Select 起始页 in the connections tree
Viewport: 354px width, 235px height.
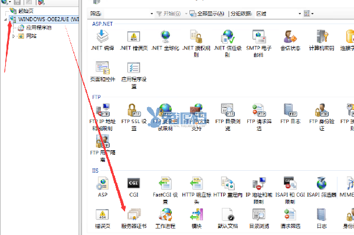26,11
